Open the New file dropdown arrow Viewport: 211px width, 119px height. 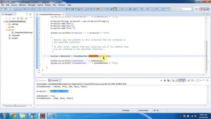coord(5,9)
